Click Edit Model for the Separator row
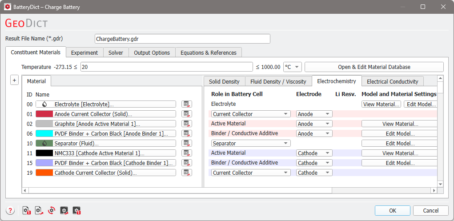Viewport: 454px width, 221px height. [400, 143]
